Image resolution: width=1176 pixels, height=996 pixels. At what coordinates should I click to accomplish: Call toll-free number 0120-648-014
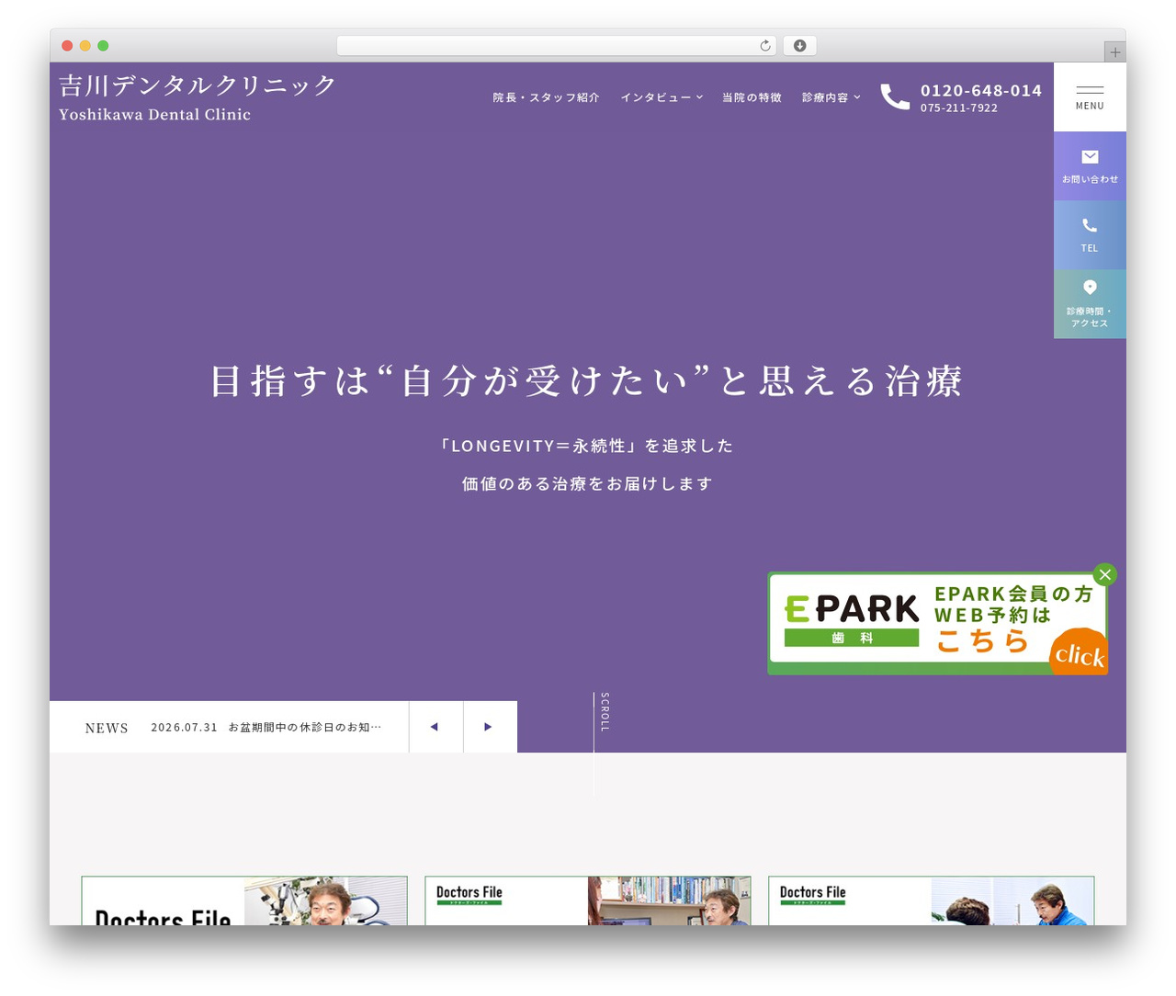pyautogui.click(x=981, y=90)
